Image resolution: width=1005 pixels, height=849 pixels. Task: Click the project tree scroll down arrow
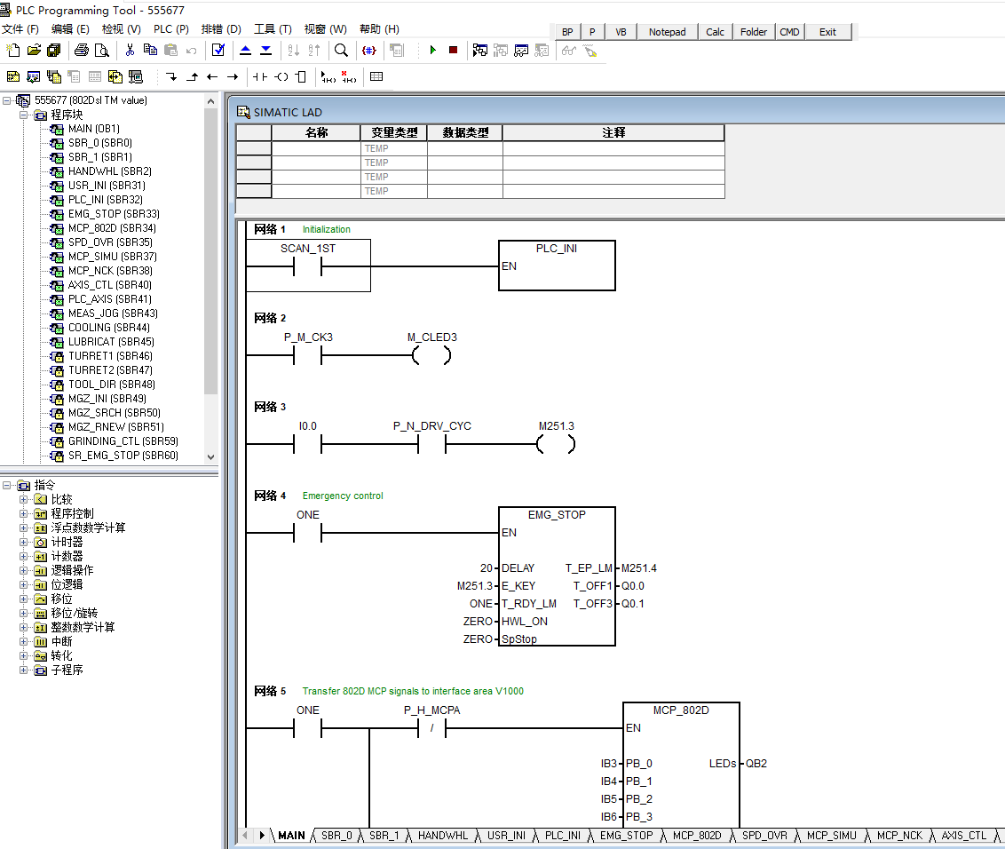[x=210, y=456]
